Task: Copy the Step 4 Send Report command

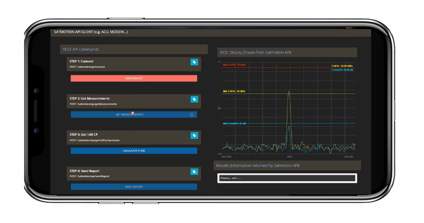Action: click(x=194, y=171)
